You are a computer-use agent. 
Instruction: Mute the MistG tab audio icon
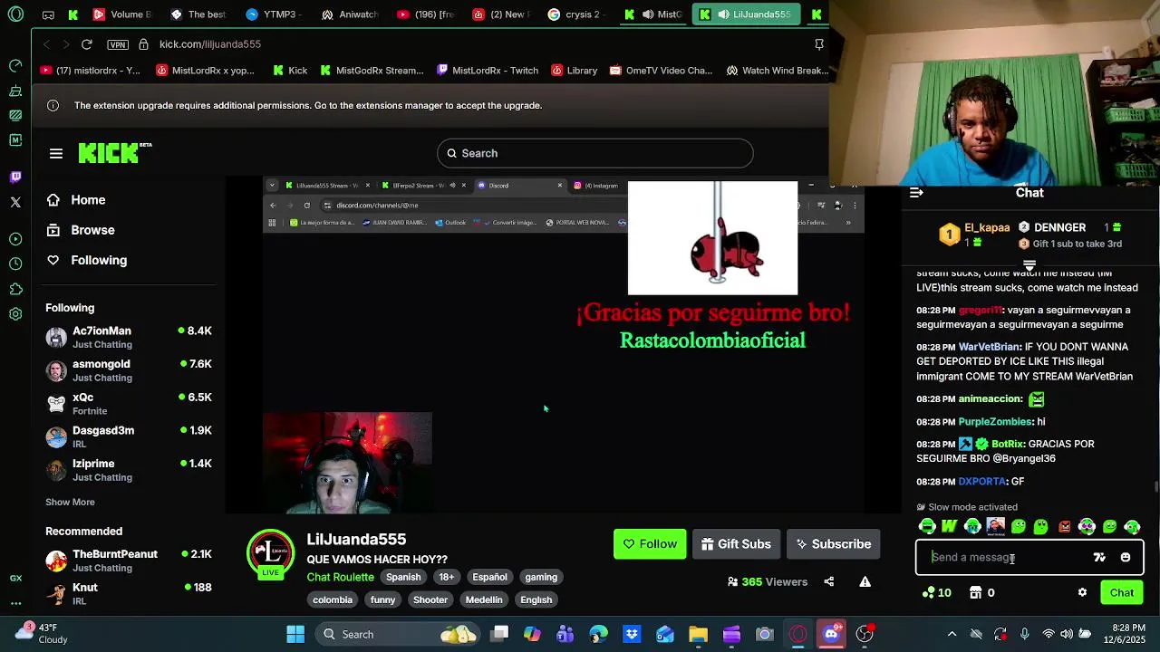[648, 14]
